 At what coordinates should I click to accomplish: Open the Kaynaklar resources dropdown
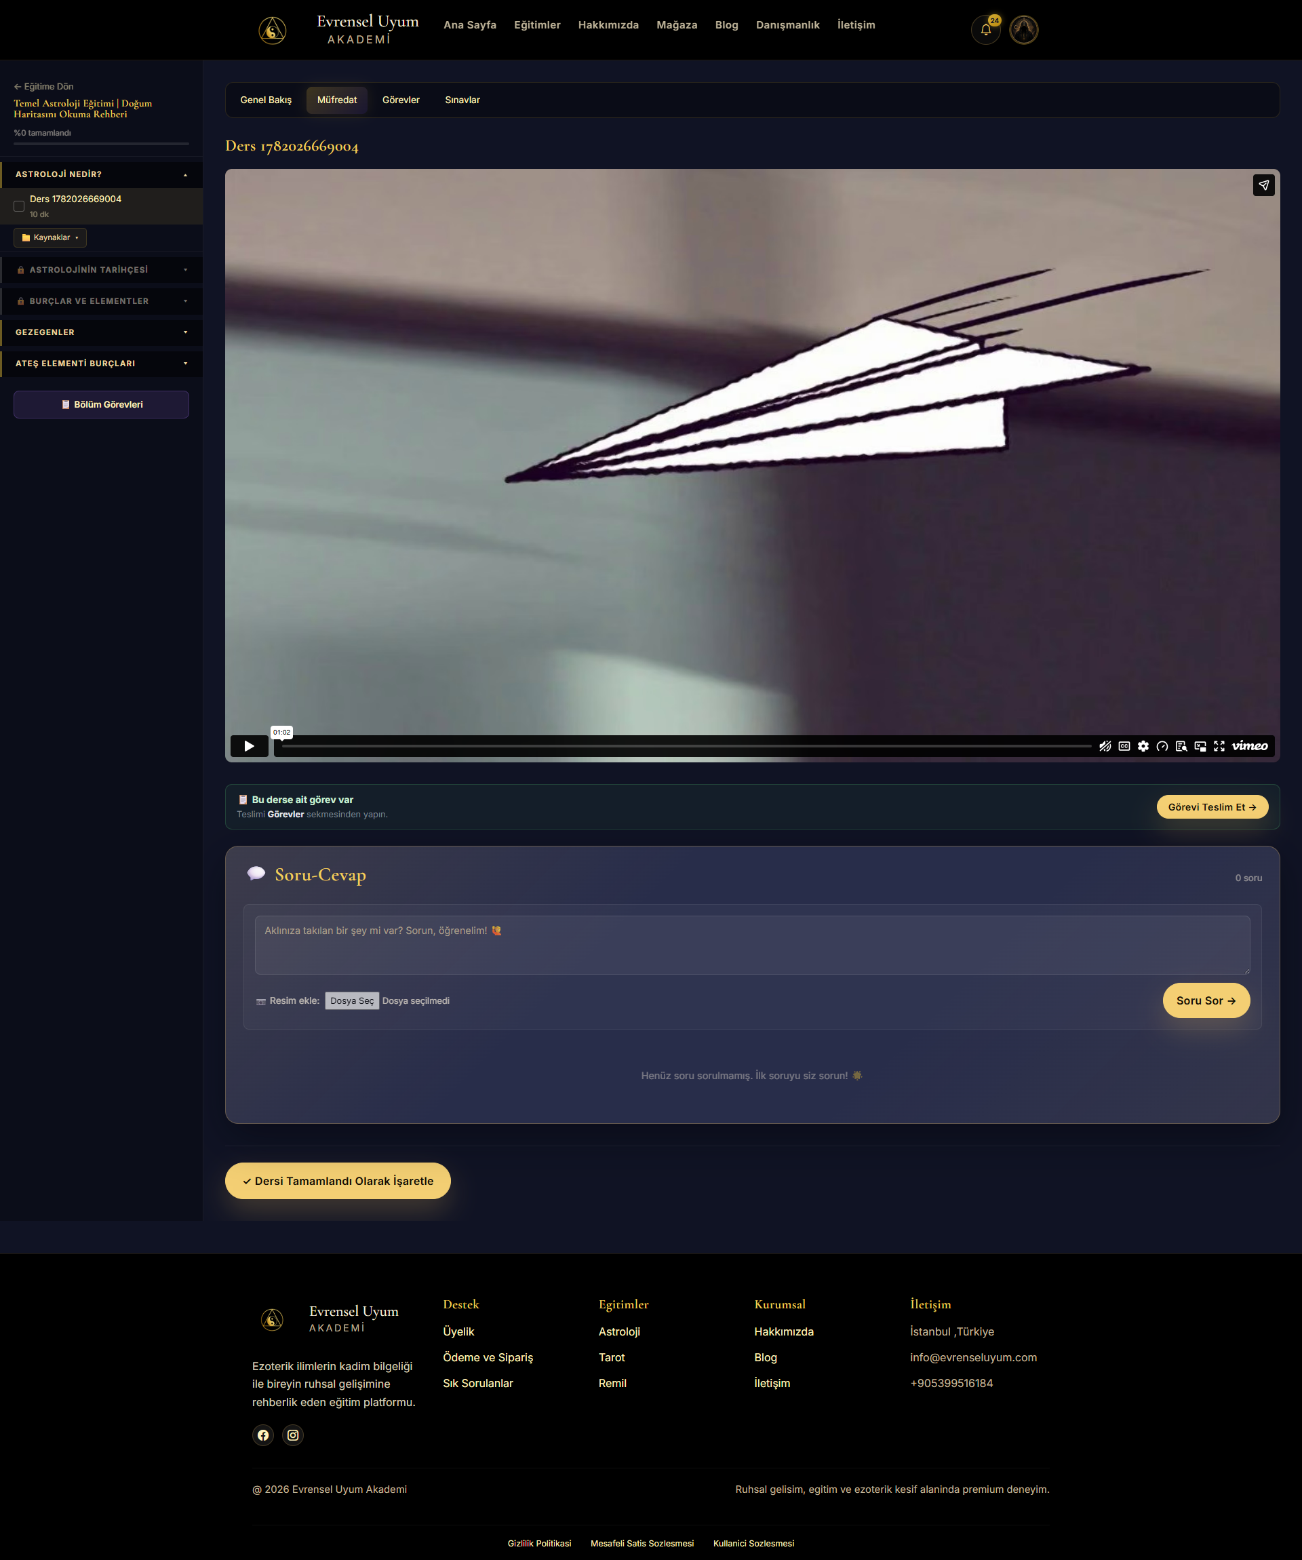(x=50, y=237)
